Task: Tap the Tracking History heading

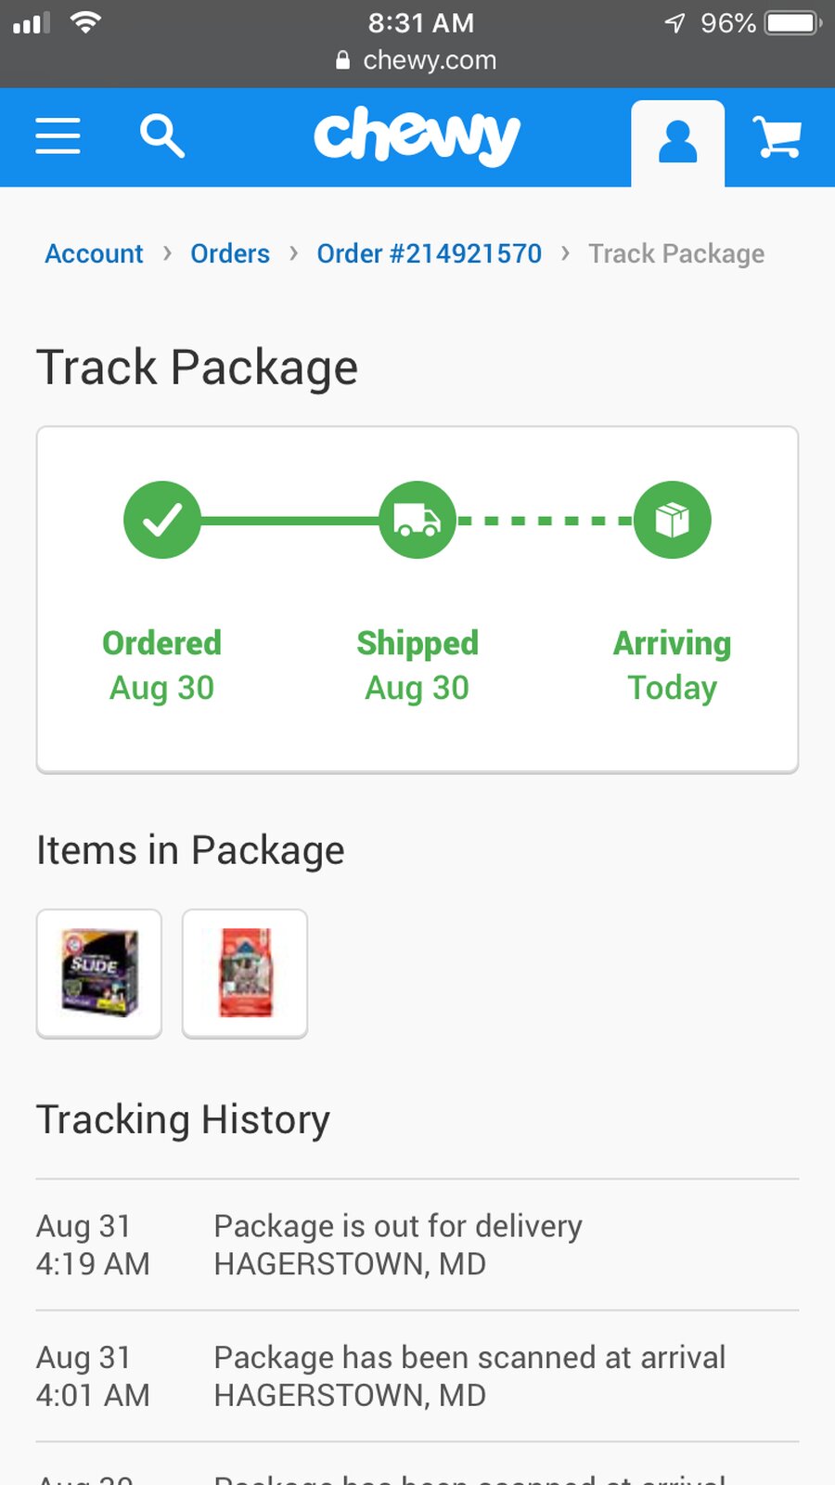Action: [183, 1119]
